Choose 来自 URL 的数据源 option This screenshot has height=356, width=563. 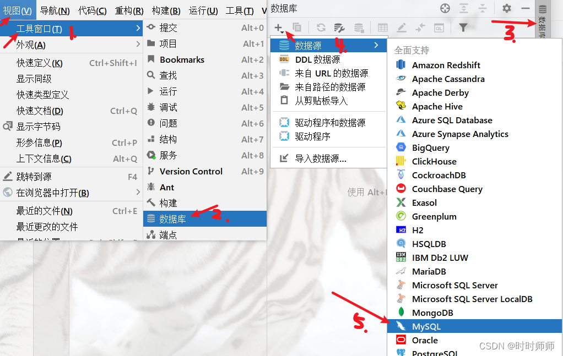point(328,73)
